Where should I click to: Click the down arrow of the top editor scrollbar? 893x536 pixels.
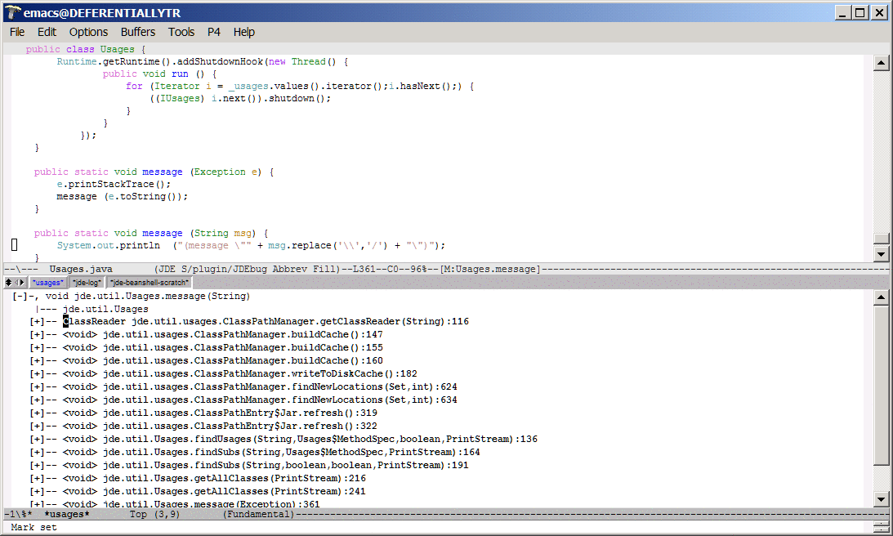[x=881, y=254]
